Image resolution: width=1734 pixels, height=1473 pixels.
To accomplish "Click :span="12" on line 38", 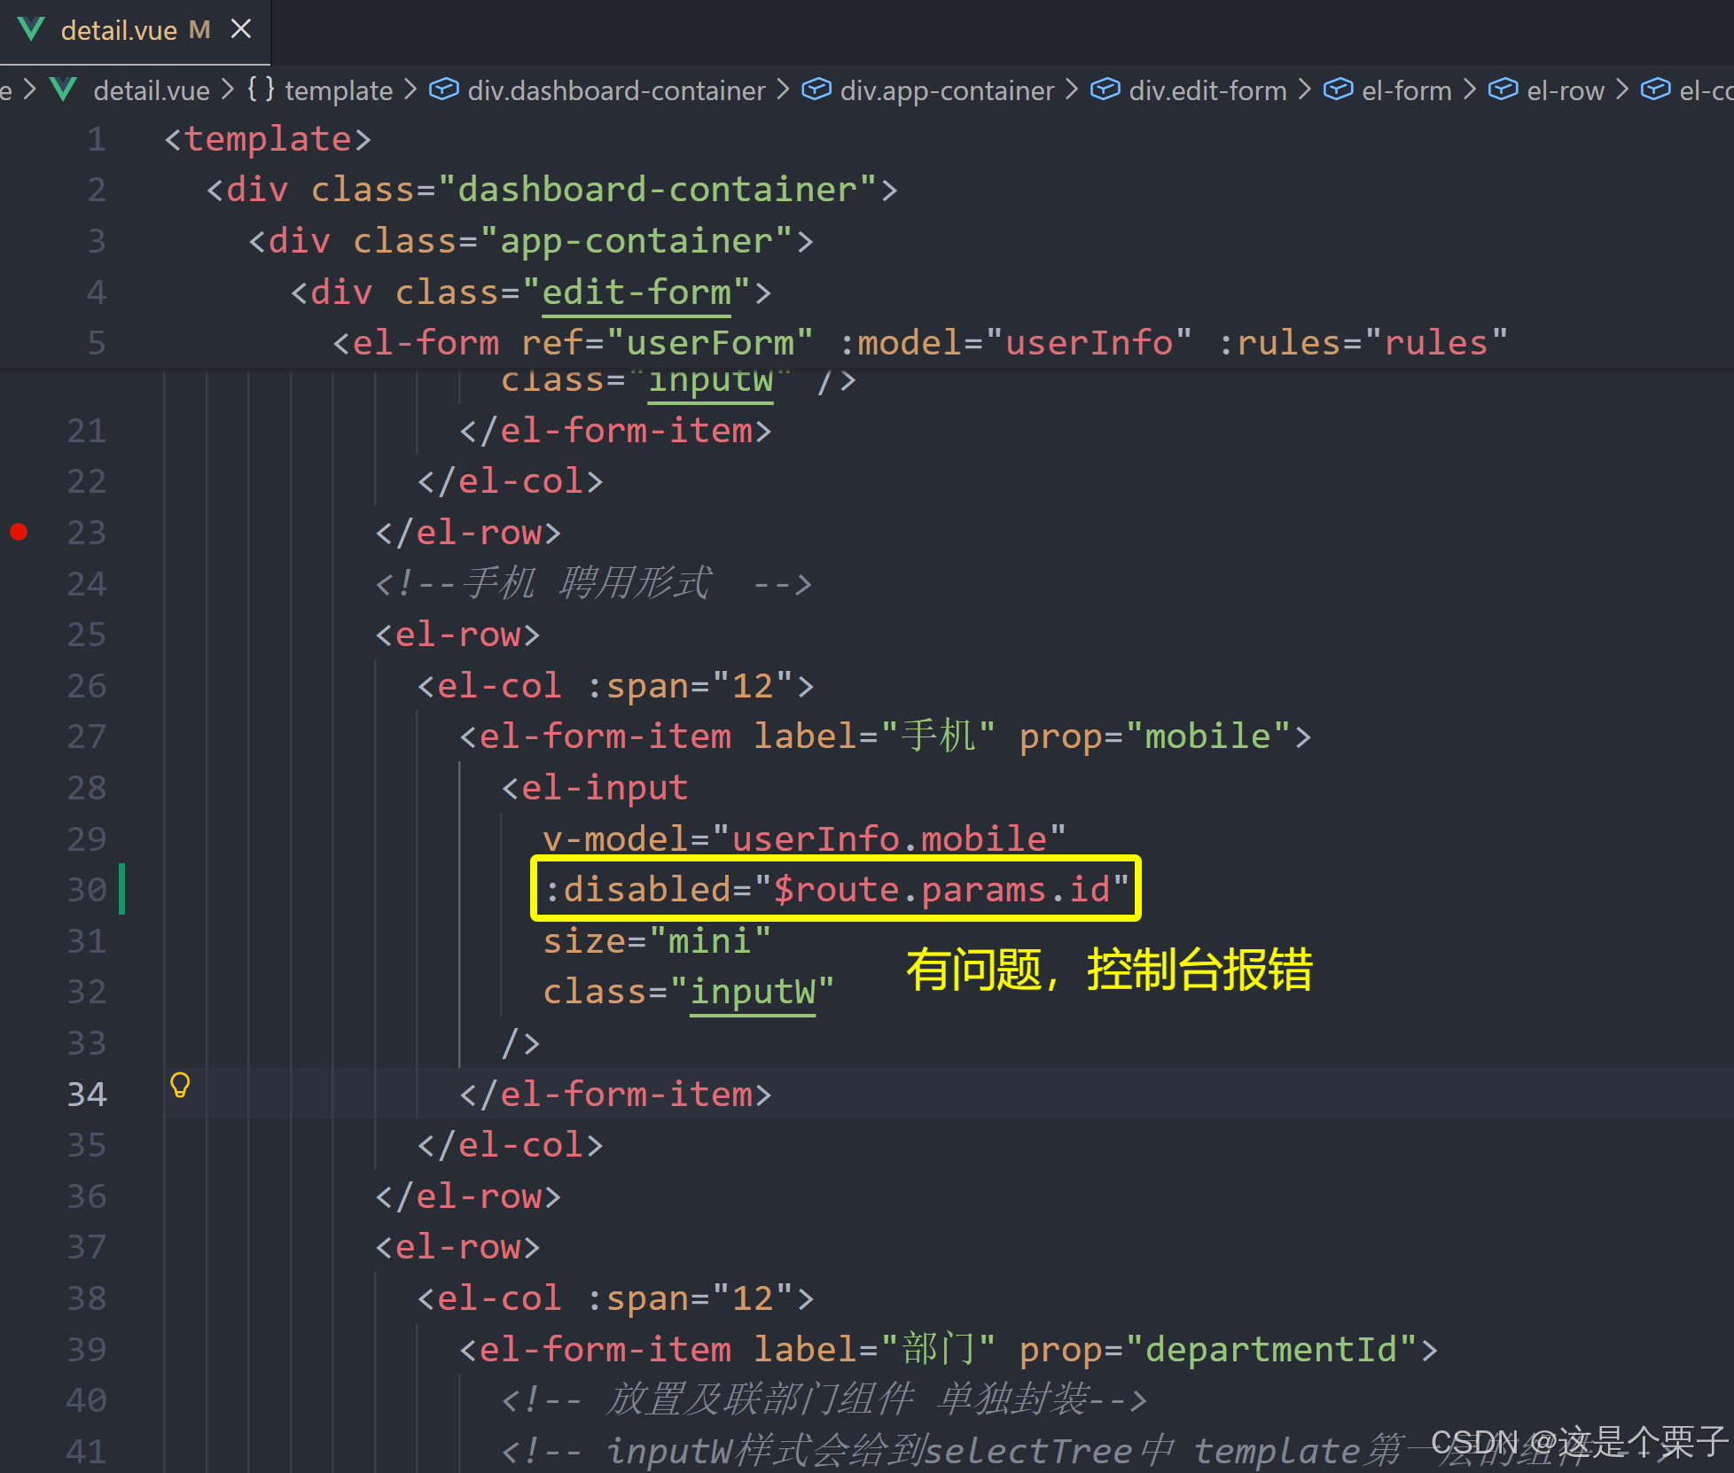I will coord(690,1298).
